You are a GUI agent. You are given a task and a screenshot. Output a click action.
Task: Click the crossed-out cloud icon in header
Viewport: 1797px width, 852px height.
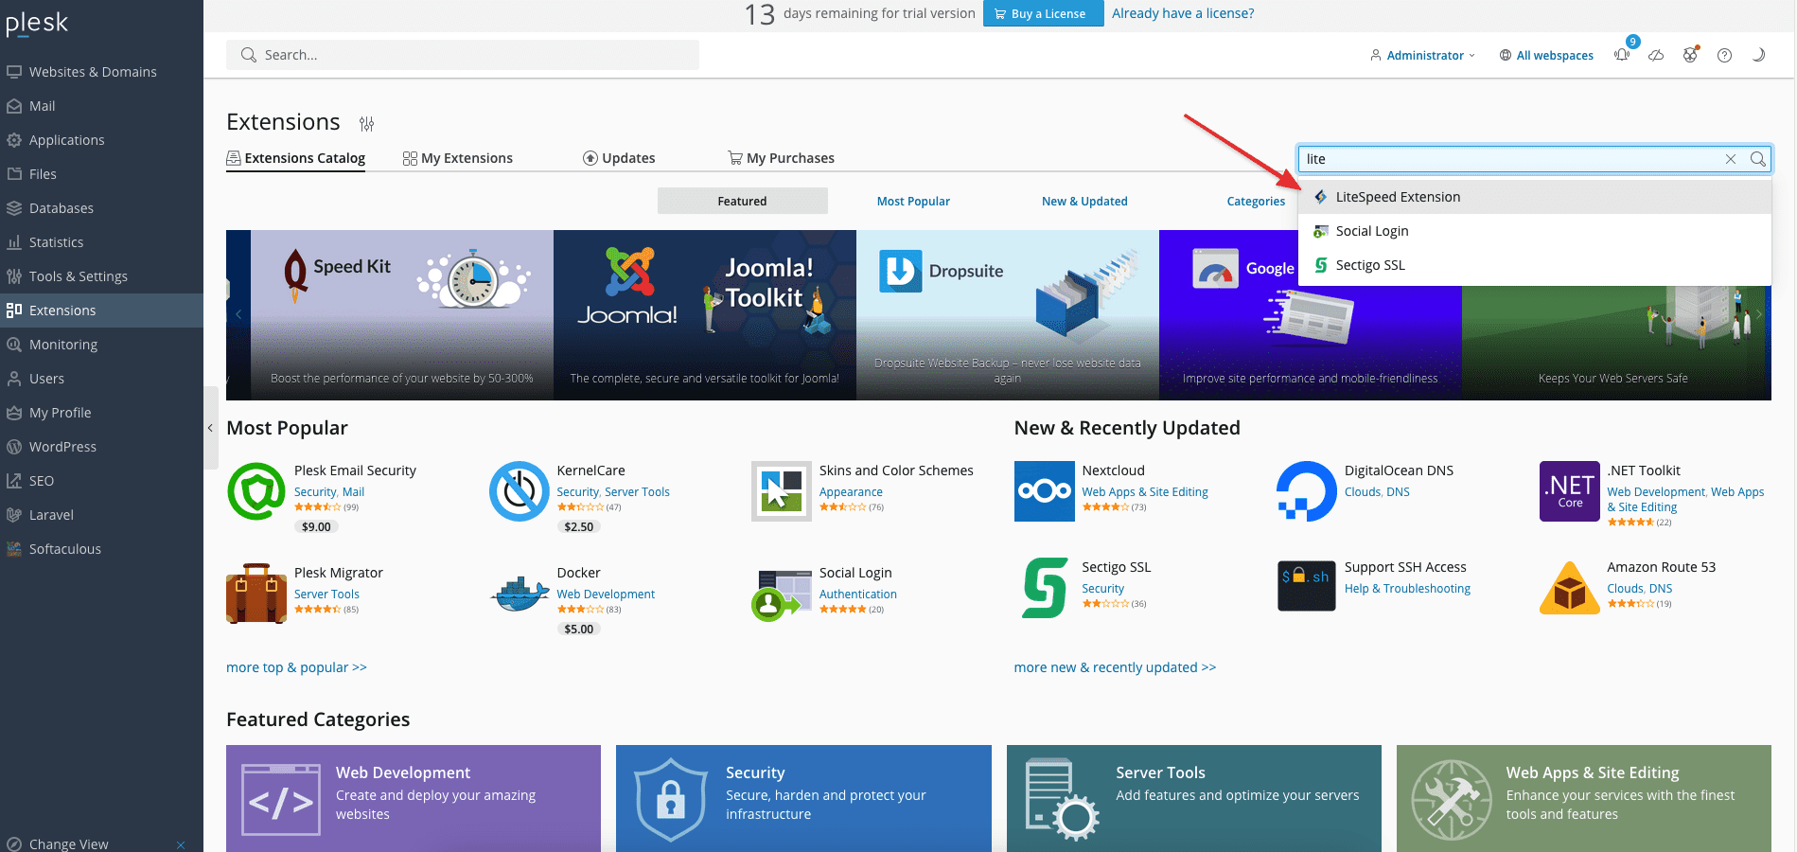pos(1656,55)
